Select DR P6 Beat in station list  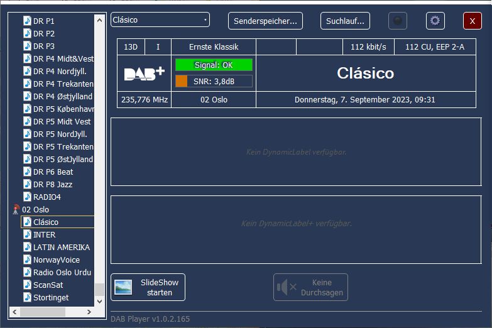(53, 172)
